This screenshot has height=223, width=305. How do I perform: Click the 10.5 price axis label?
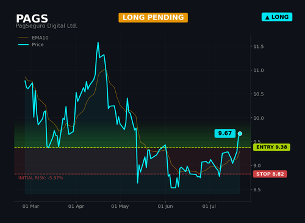tap(259, 94)
